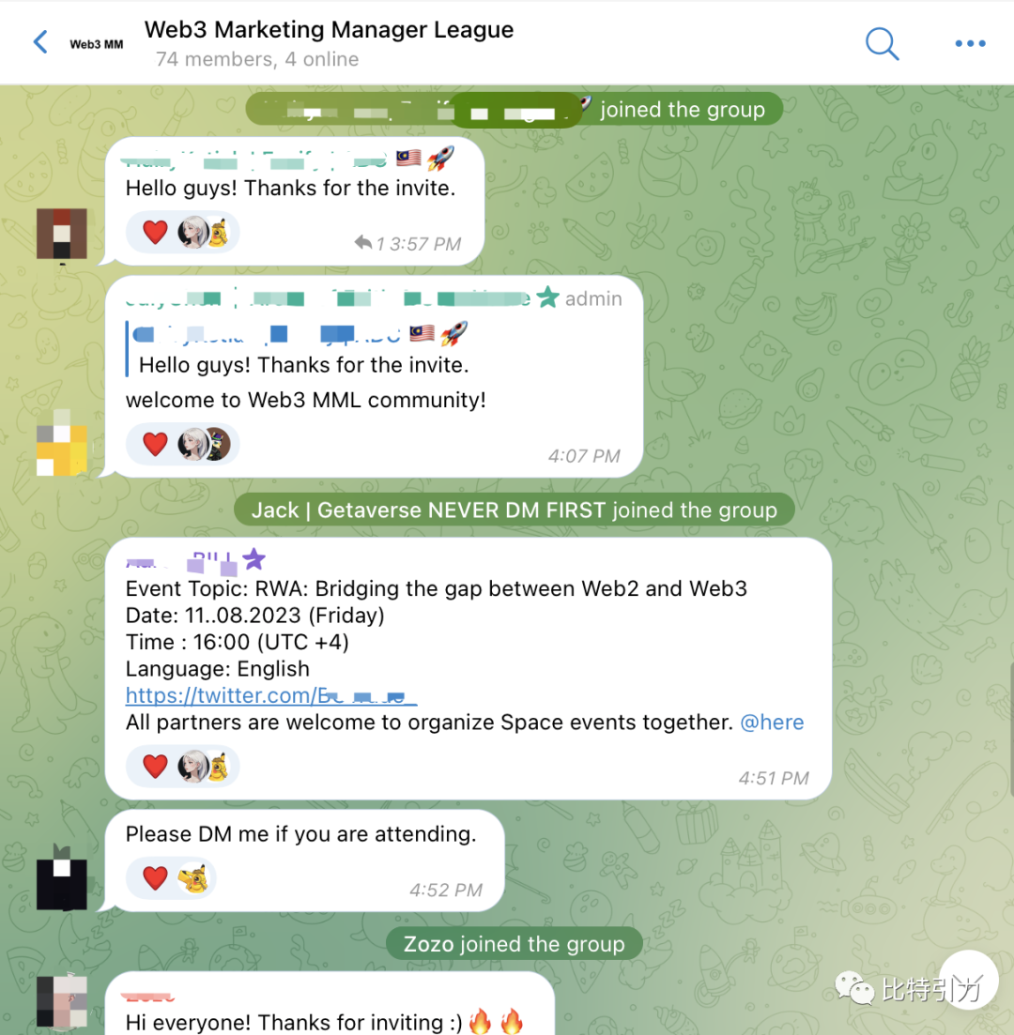Click the round scroll-to-bottom button
1014x1035 pixels.
(969, 979)
